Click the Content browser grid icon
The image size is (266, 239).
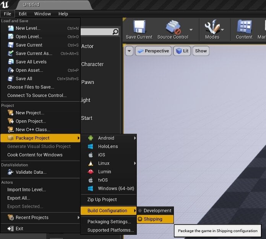(x=244, y=27)
